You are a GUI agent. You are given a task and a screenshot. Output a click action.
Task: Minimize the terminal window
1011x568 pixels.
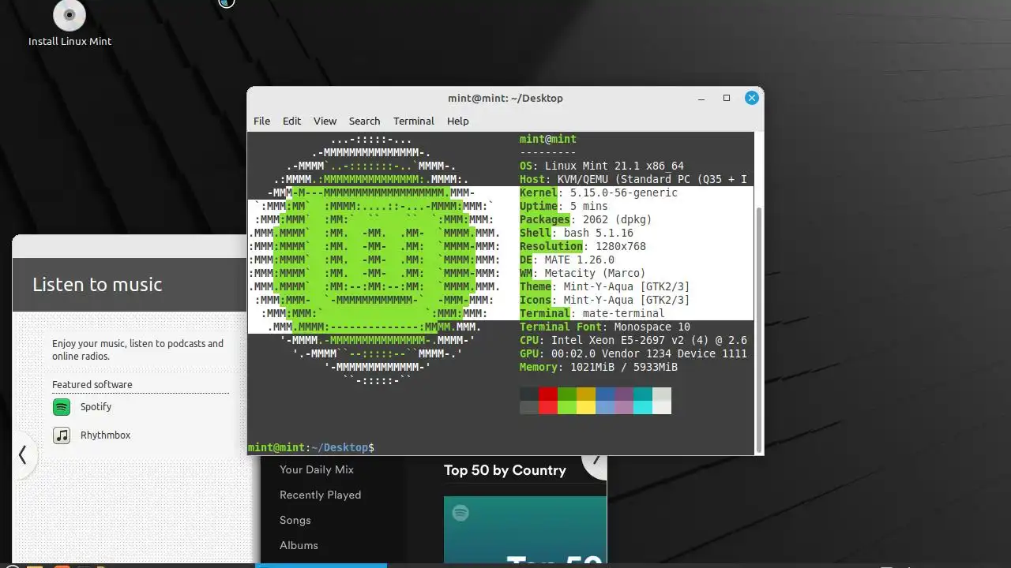[x=701, y=99]
